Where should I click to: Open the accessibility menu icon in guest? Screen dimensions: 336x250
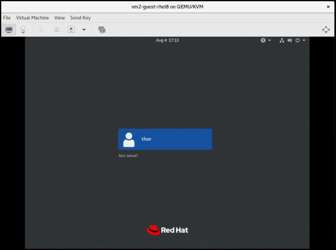tap(263, 40)
